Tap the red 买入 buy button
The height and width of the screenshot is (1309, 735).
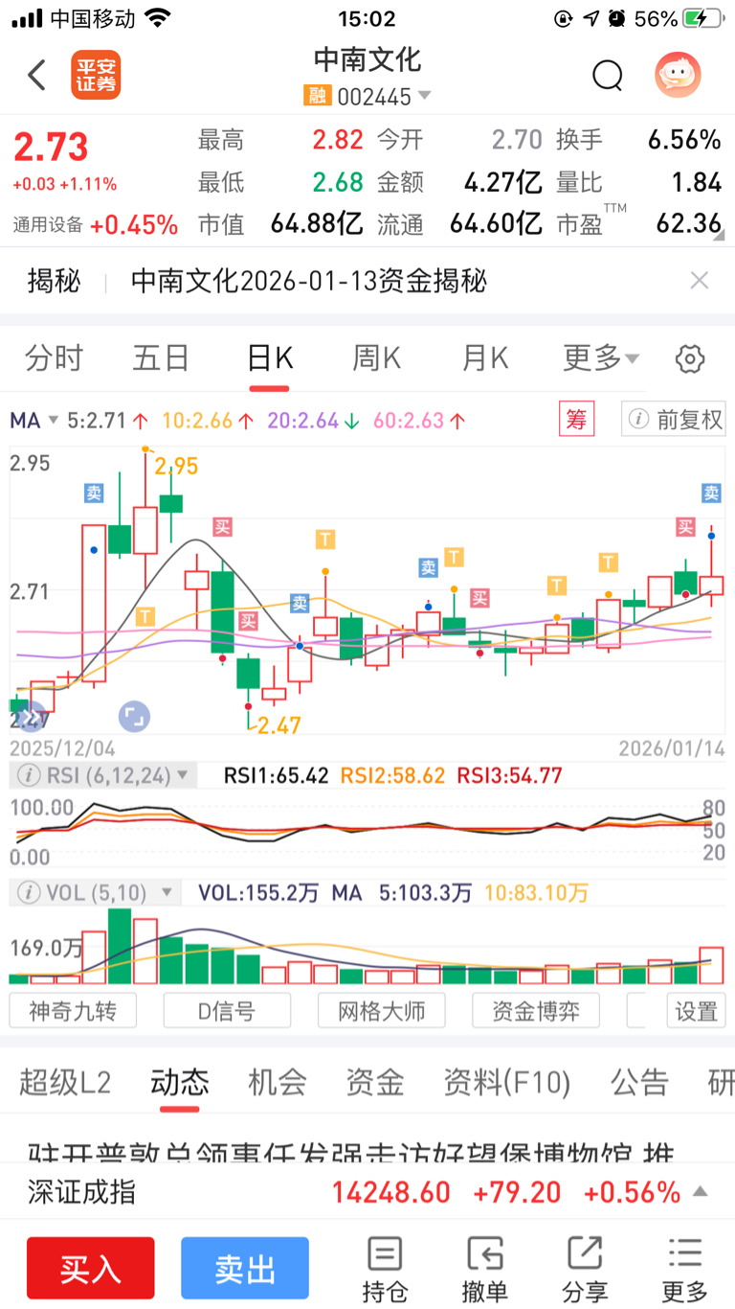tap(91, 1269)
